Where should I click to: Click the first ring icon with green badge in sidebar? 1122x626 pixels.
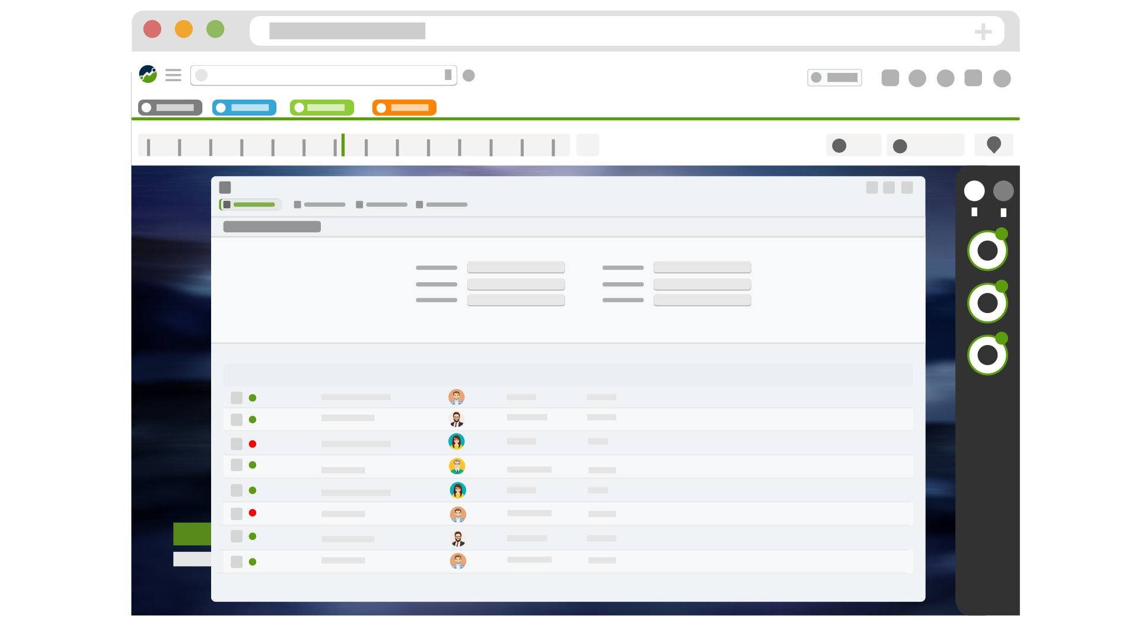988,250
